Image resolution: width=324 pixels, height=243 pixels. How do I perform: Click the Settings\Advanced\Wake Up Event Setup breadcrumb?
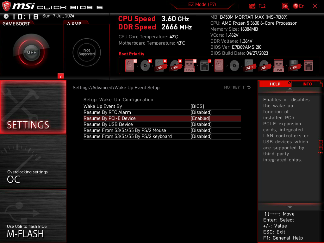tap(116, 88)
